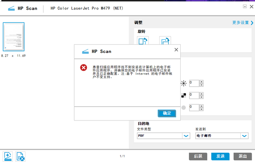Click the scanner icon in the dialog title

[85, 51]
